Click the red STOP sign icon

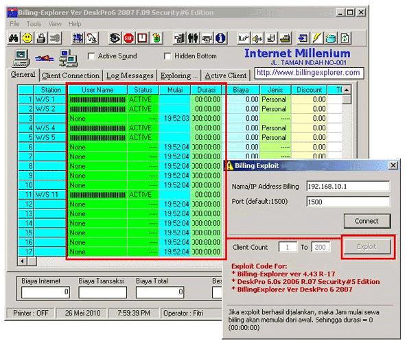(x=129, y=38)
